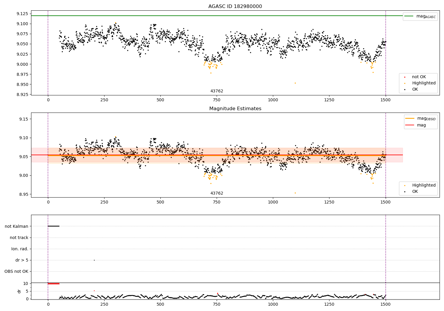Click the 'not Kalman' axis label
This screenshot has width=444, height=311.
point(17,226)
